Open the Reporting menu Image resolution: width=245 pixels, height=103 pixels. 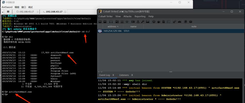point(140,16)
